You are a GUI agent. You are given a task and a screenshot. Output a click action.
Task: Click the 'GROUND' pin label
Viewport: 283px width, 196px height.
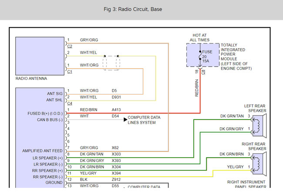click(54, 183)
